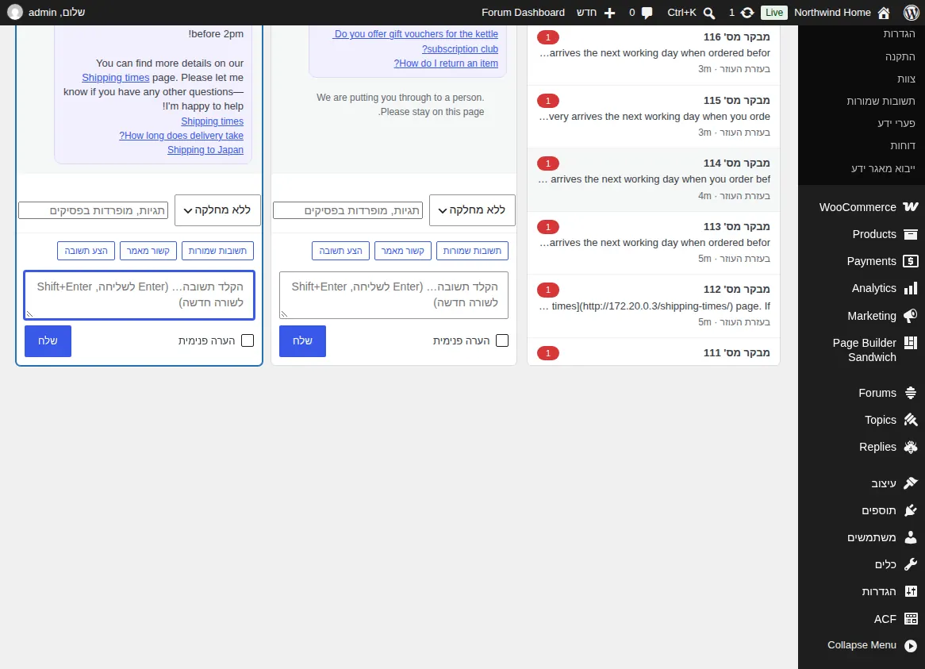Viewport: 925px width, 669px height.
Task: Open Forum Dashboard in the admin bar
Action: [523, 13]
